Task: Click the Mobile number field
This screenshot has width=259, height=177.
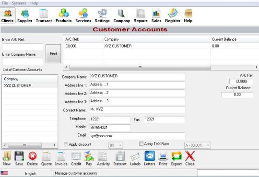Action: point(110,128)
